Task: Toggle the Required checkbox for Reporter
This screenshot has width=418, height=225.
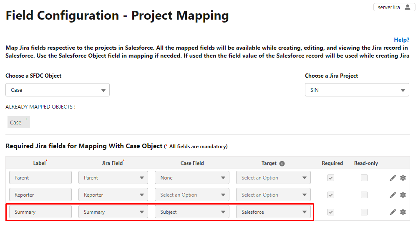Action: 330,195
